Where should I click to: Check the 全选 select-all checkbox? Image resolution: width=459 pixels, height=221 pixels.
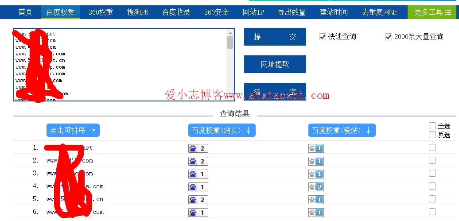[432, 126]
